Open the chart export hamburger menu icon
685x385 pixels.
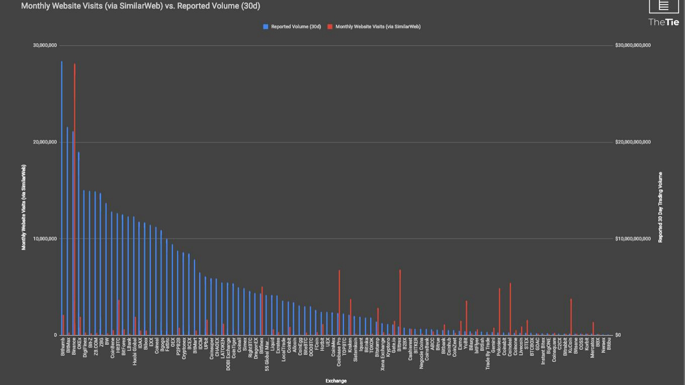point(663,6)
